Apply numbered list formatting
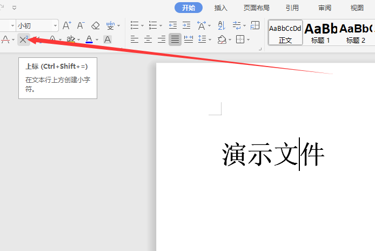The image size is (375, 251). point(153,25)
